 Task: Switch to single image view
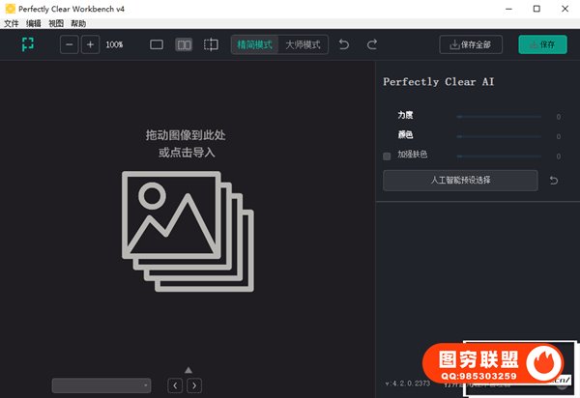tap(157, 44)
